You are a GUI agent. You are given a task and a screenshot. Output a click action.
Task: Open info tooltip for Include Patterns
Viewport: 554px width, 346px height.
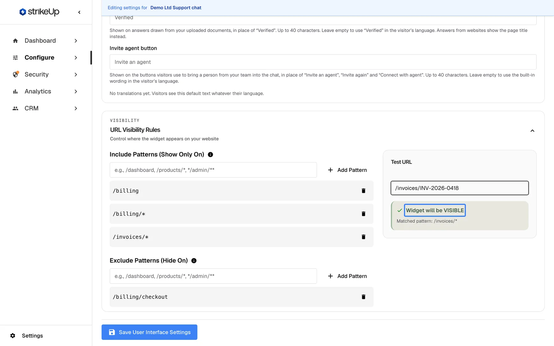click(x=211, y=154)
